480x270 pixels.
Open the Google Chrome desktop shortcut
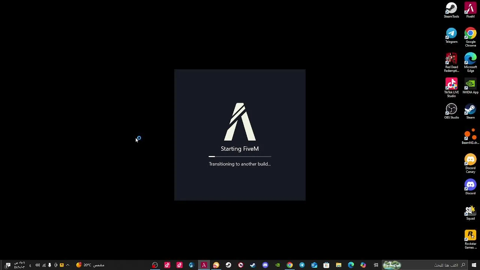tap(470, 37)
